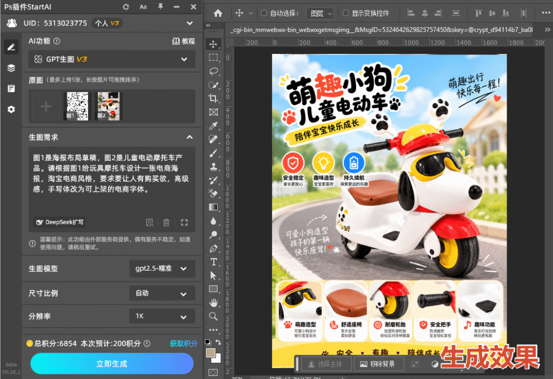The image size is (553, 379).
Task: Select the Move tool in the toolbox
Action: pyautogui.click(x=213, y=44)
